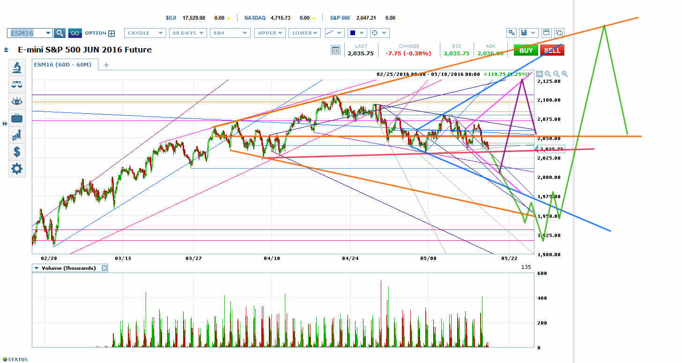Open the save dropdown arrow
Screen dimensions: 682x363
534,33
